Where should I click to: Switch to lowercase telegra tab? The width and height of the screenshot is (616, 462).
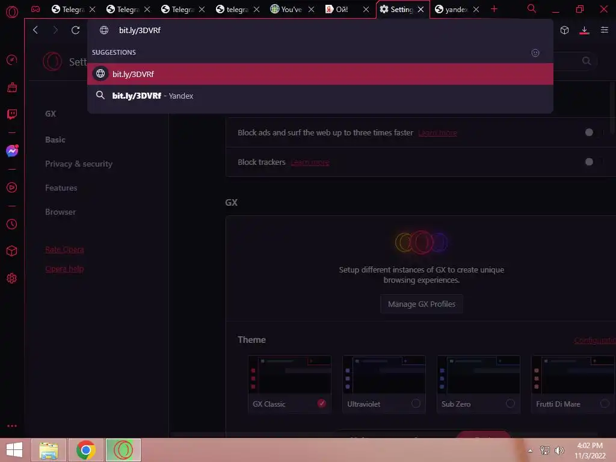tap(237, 10)
